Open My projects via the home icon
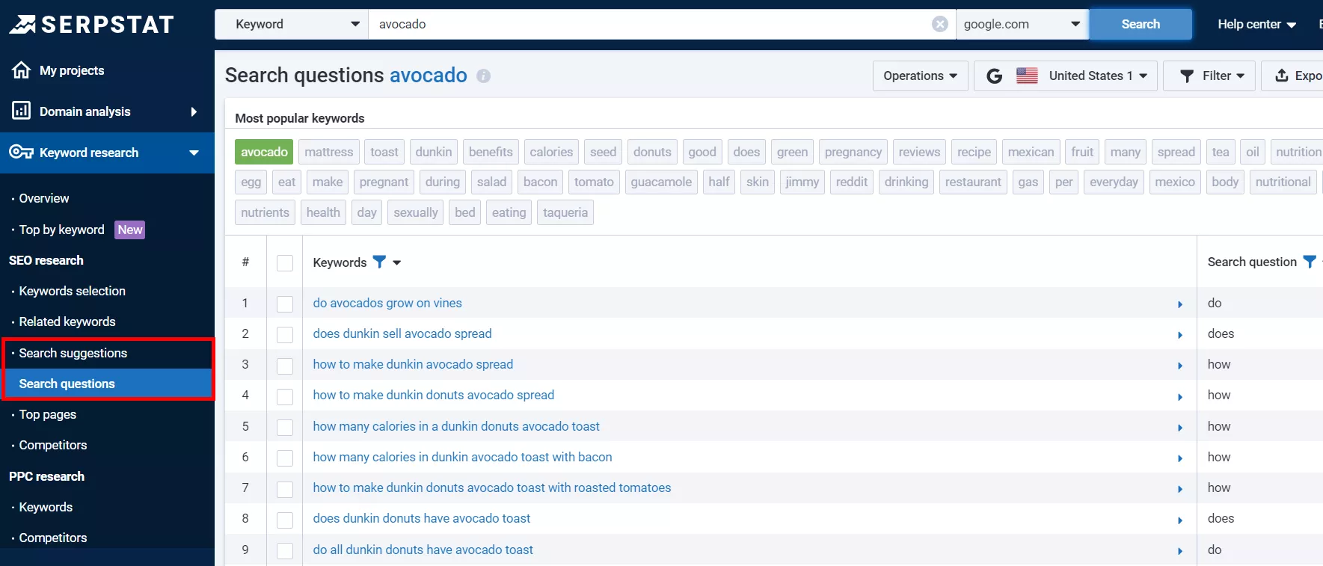This screenshot has height=566, width=1323. (x=21, y=70)
